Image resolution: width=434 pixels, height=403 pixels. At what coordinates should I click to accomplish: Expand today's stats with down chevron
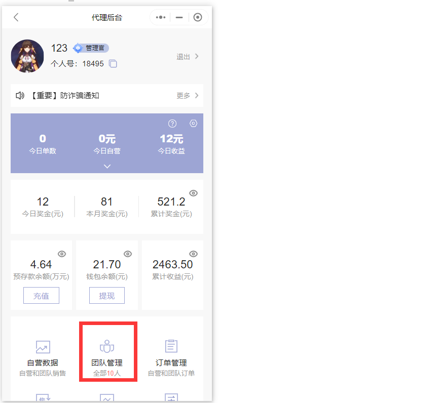point(107,166)
